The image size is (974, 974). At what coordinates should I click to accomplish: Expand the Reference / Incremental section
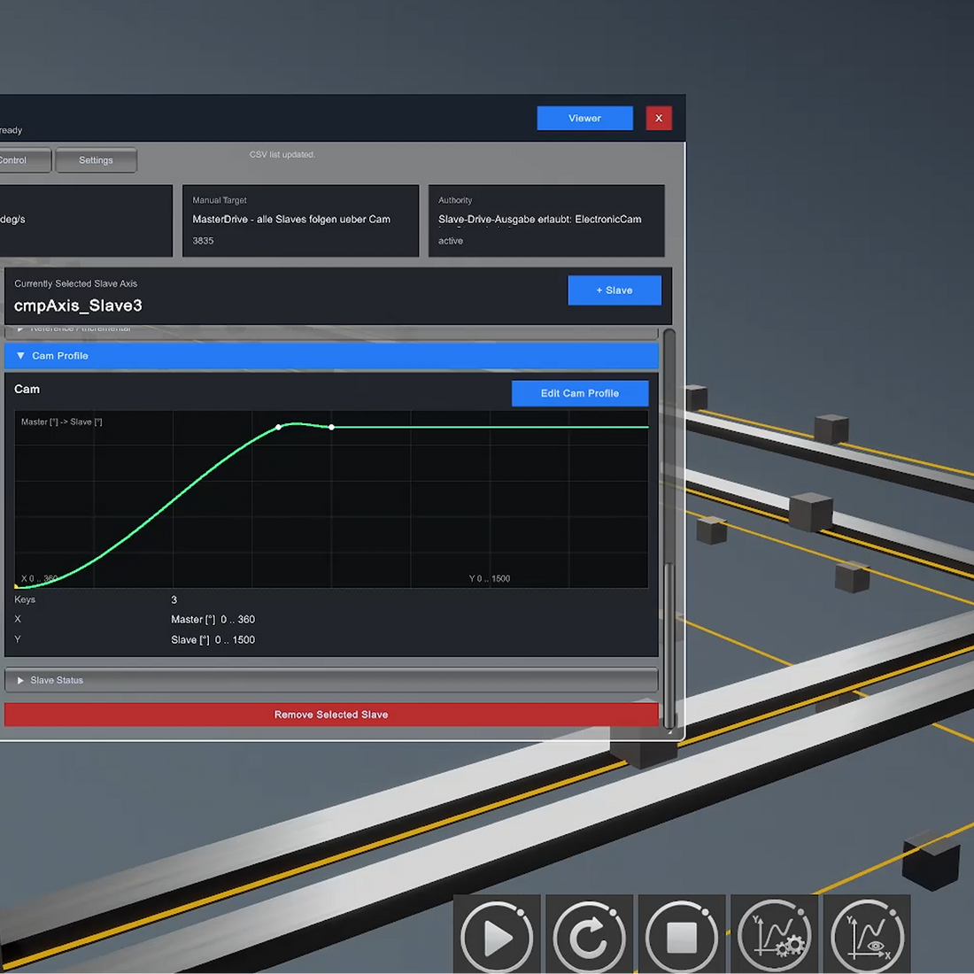tap(331, 331)
